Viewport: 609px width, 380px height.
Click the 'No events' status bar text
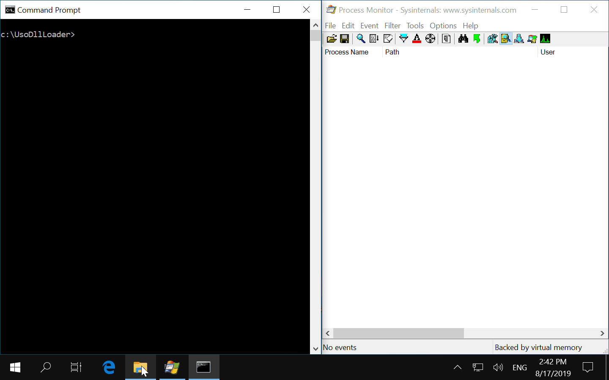(340, 347)
